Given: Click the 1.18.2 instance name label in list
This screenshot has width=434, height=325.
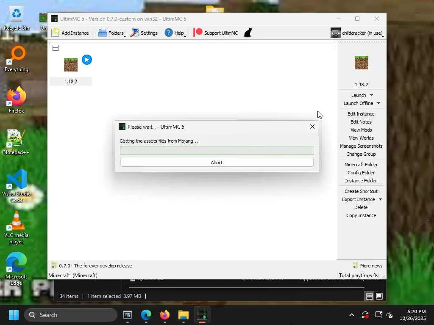Looking at the screenshot, I should pos(71,82).
